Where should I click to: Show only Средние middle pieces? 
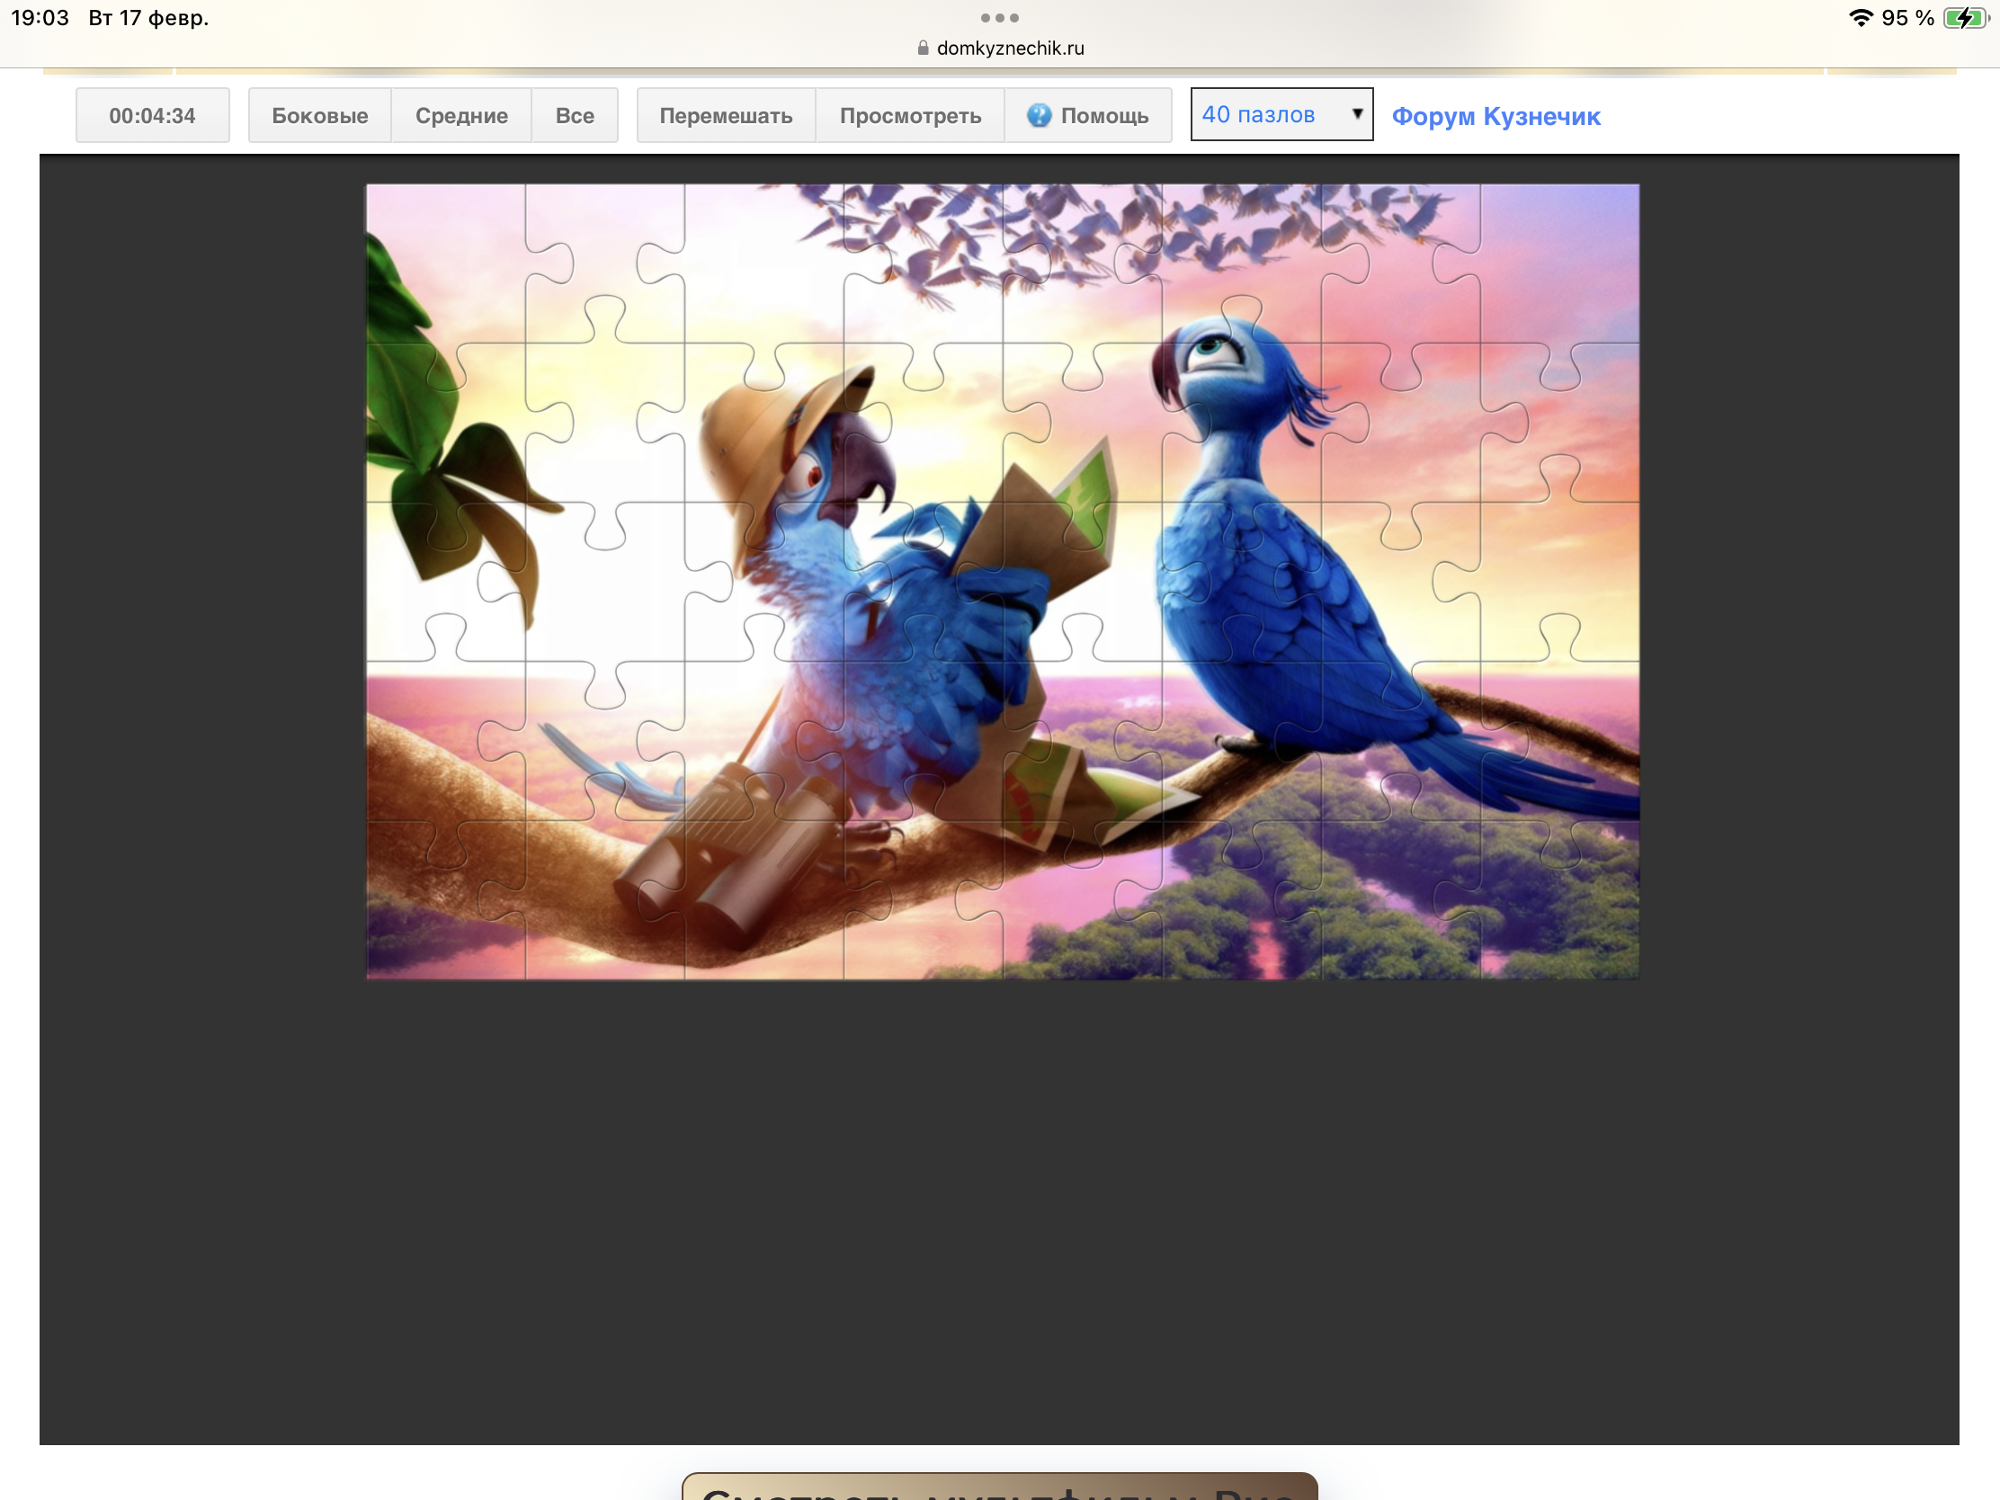461,116
